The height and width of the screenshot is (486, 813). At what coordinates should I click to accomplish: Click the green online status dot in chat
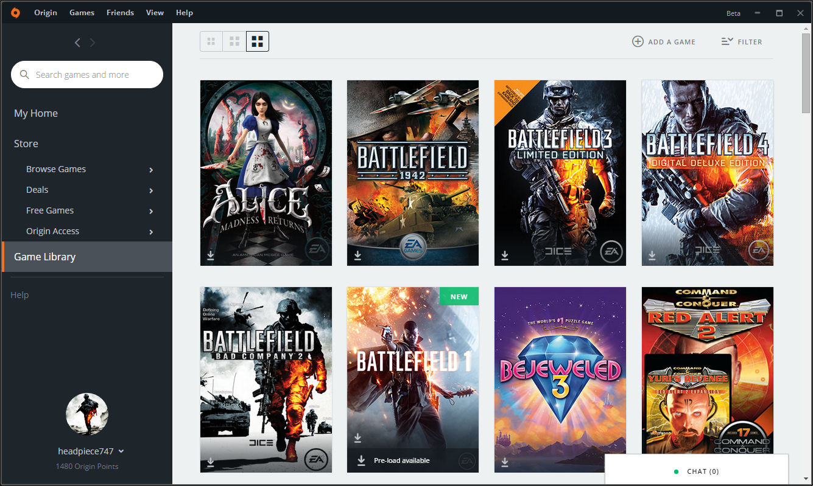point(677,471)
